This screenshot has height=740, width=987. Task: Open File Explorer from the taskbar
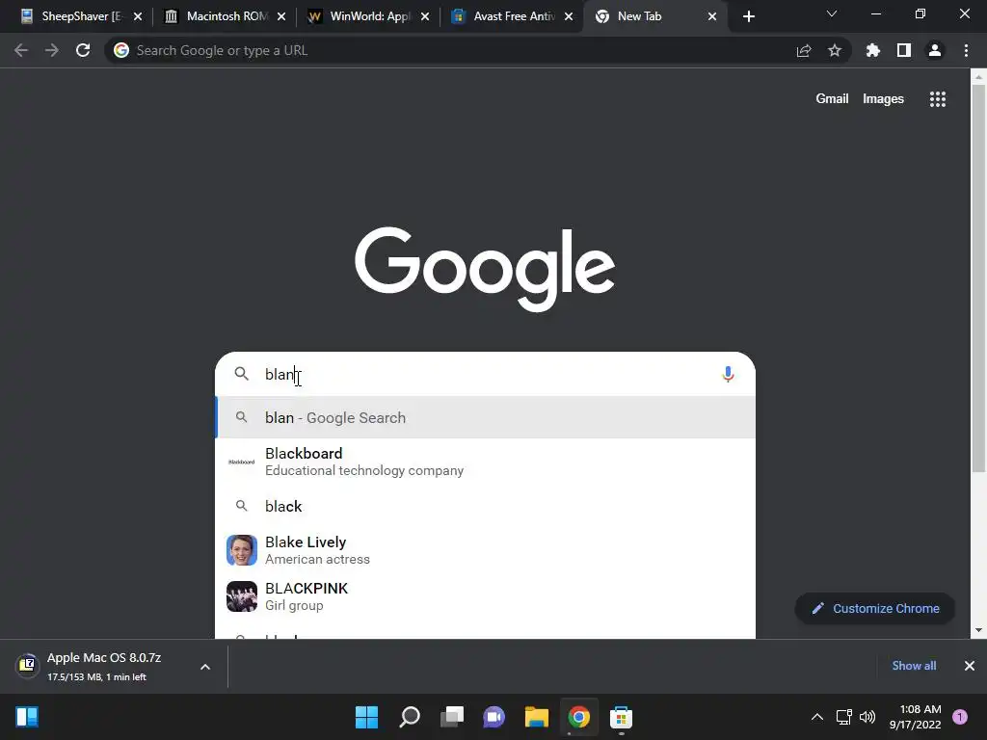pyautogui.click(x=537, y=717)
